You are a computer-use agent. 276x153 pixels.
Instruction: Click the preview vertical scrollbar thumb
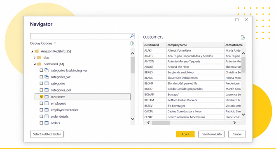pyautogui.click(x=243, y=64)
